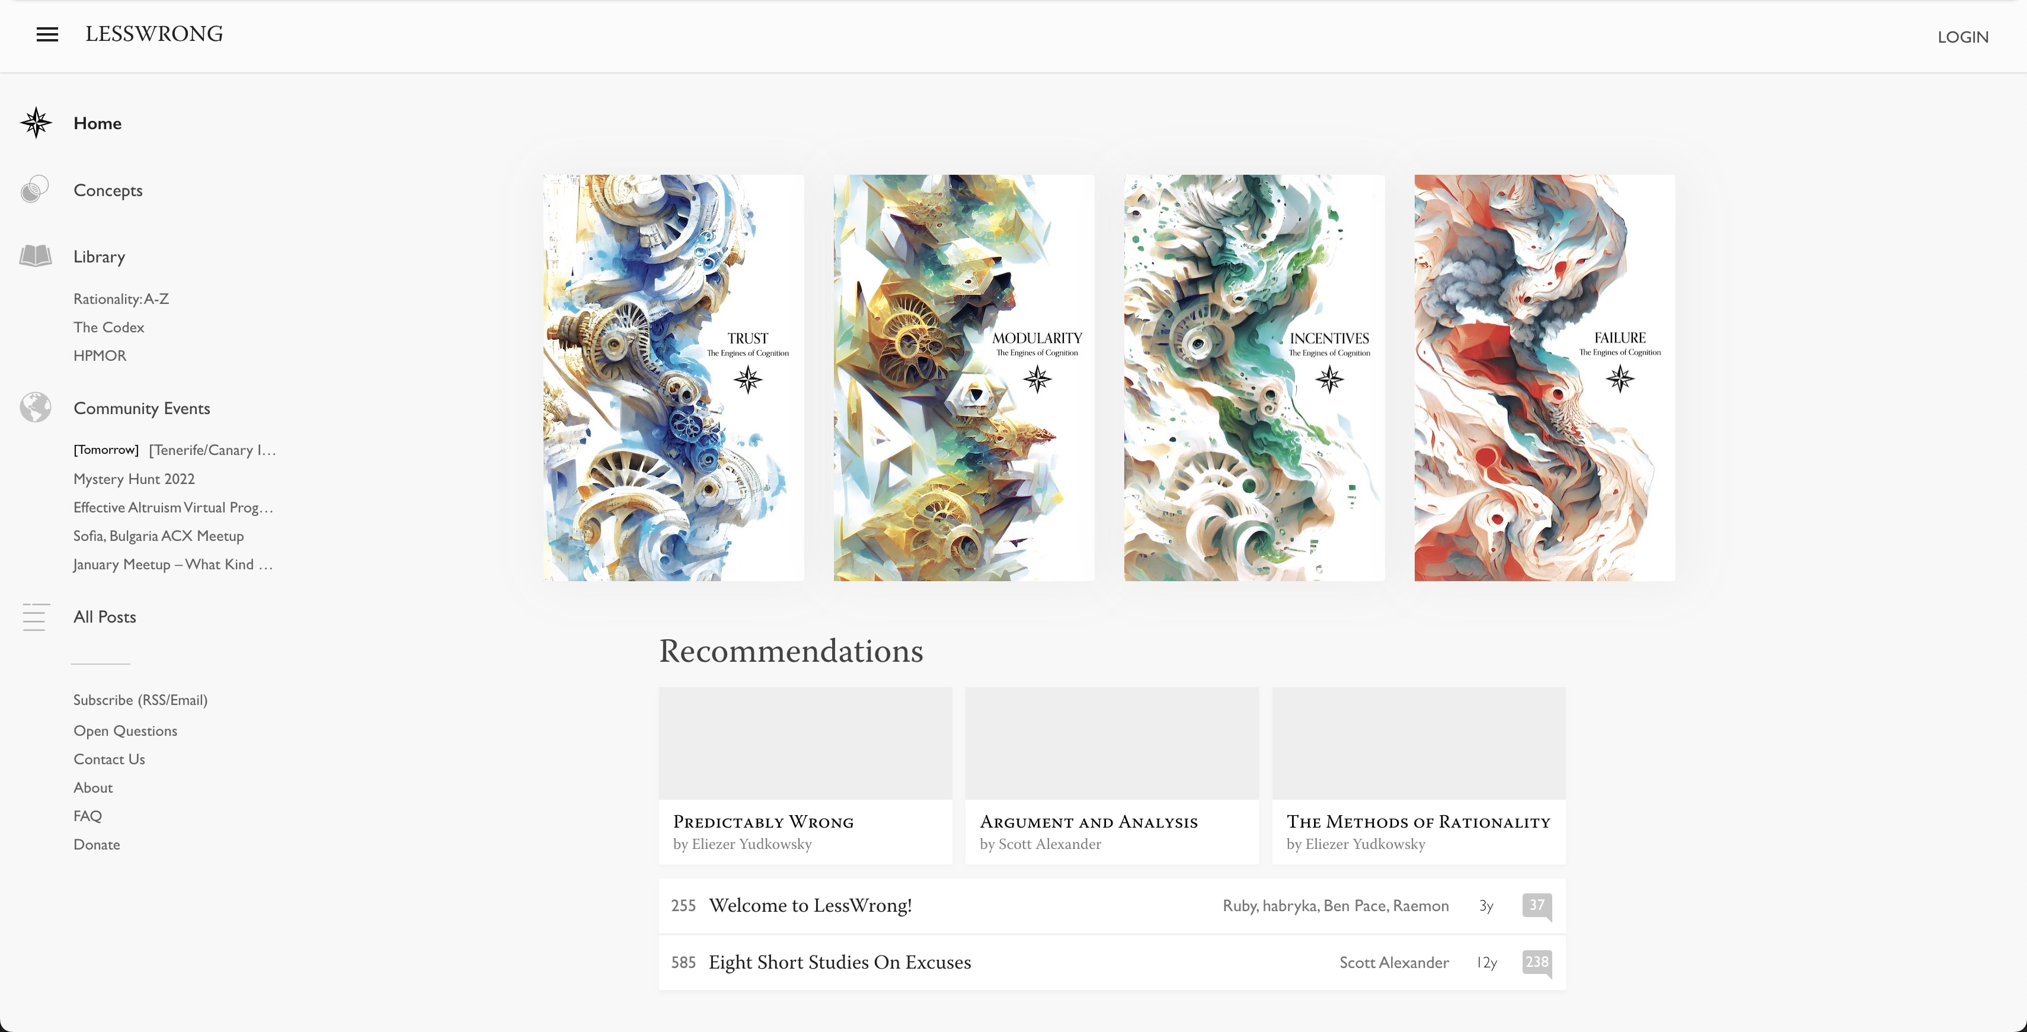2027x1032 pixels.
Task: Click the LESSWRONG site title
Action: point(154,34)
